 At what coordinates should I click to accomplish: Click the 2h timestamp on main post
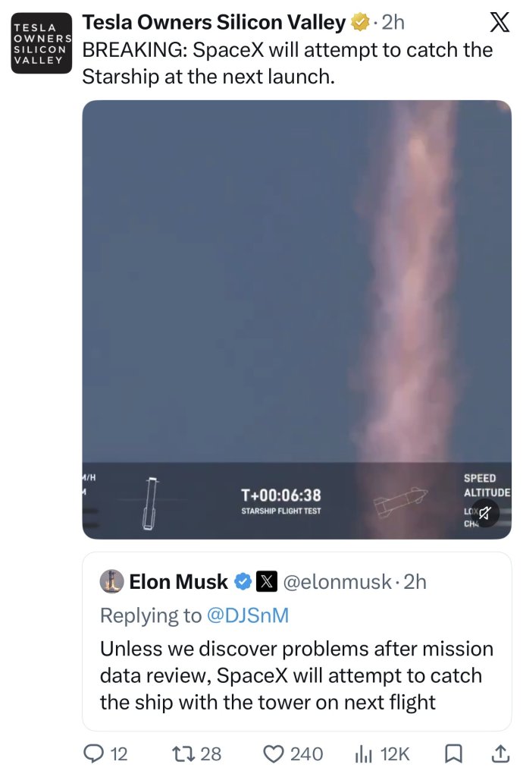pos(393,22)
